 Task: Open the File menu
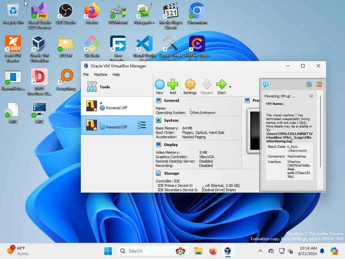click(x=86, y=75)
